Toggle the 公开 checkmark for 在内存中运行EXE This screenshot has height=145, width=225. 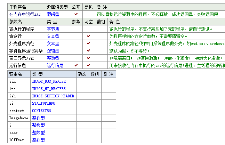pos(76,14)
